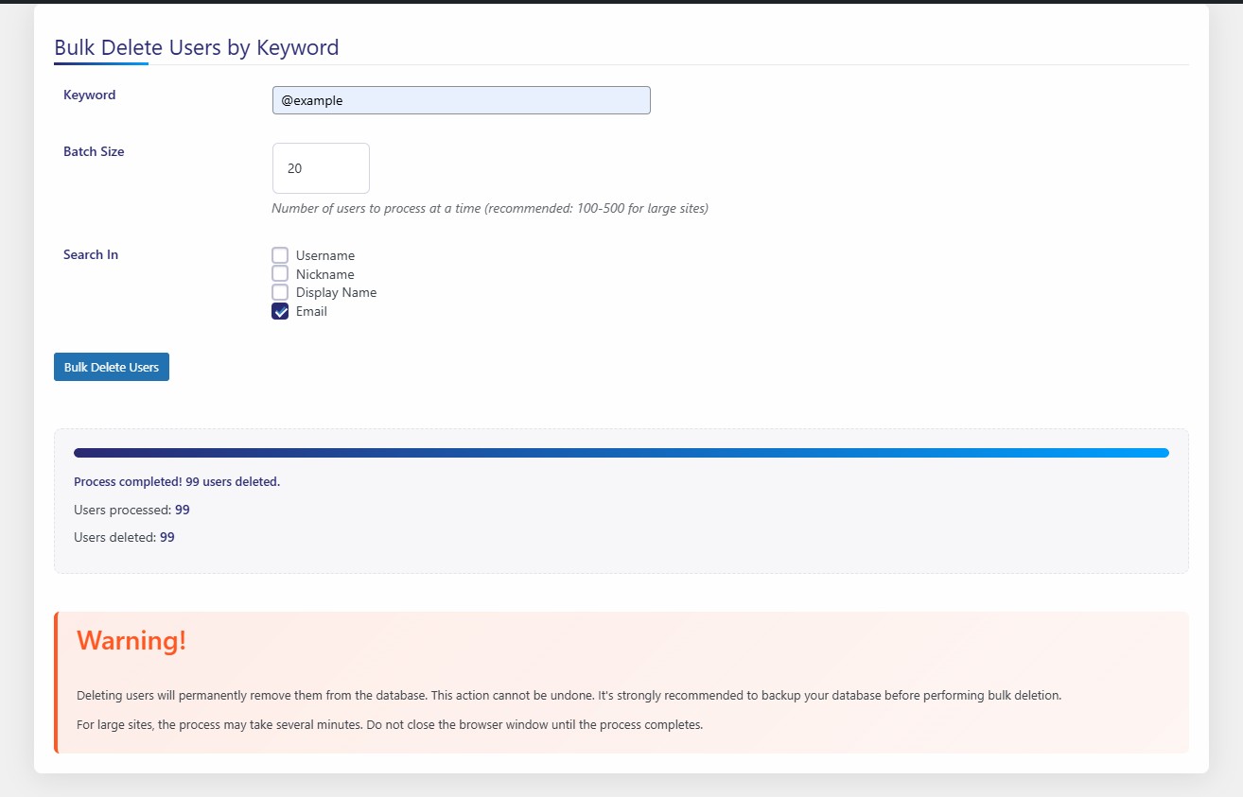This screenshot has width=1243, height=797.
Task: Click the Keyword field label
Action: pyautogui.click(x=90, y=95)
